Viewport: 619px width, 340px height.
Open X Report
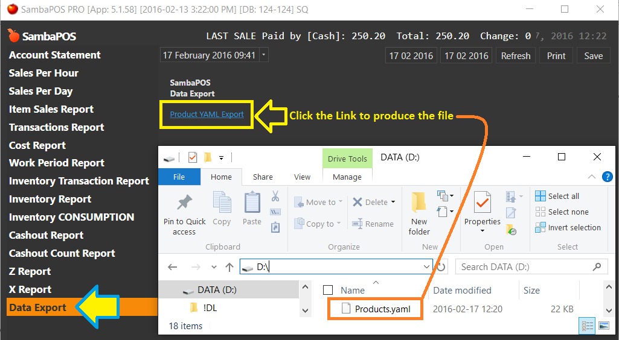coord(30,289)
